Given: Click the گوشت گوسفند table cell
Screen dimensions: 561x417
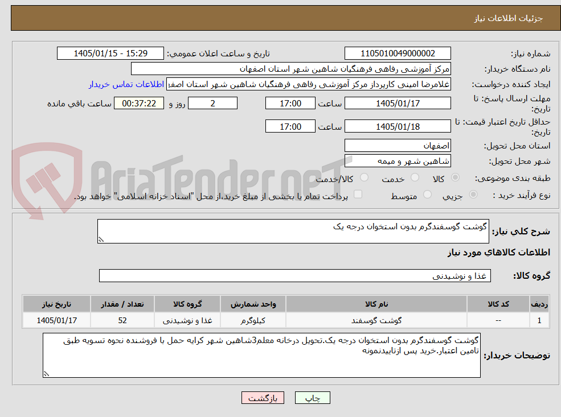Looking at the screenshot, I should pyautogui.click(x=376, y=320).
